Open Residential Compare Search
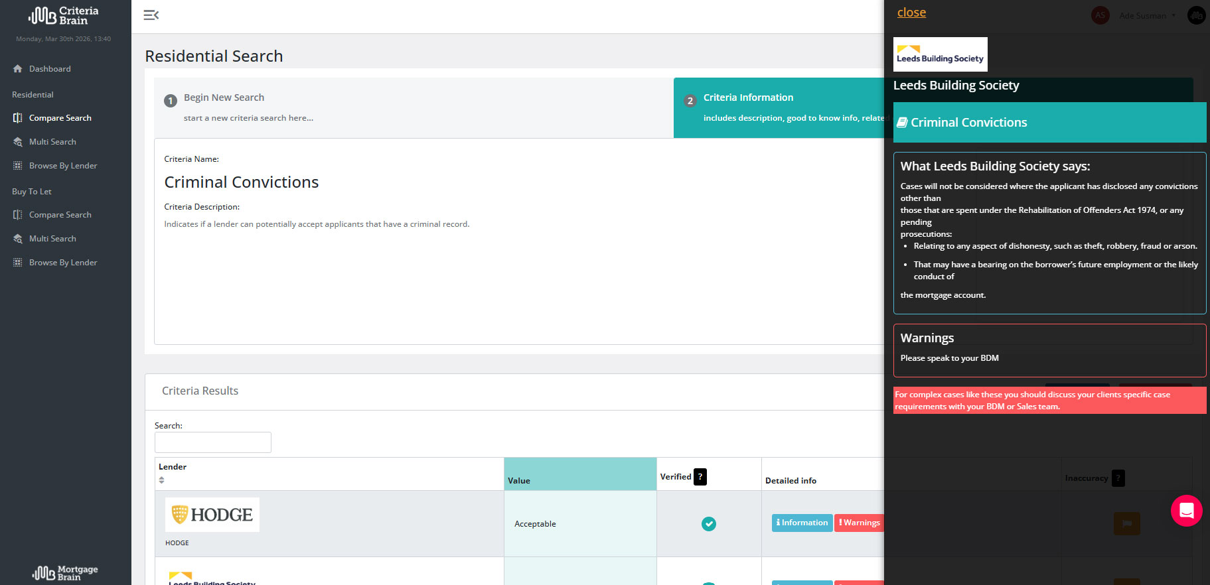Viewport: 1210px width, 585px height. tap(60, 118)
